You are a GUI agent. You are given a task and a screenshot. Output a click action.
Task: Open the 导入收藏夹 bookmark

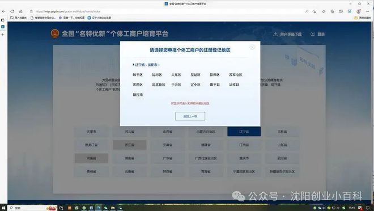point(18,18)
